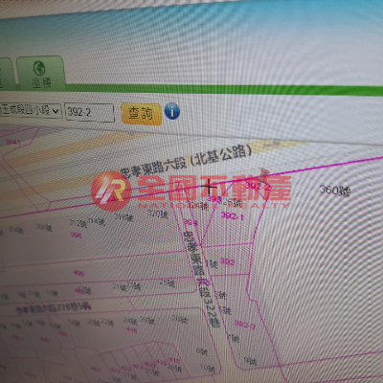Switch to the 坐標 tab
Screen dimensions: 383x383
pos(41,74)
